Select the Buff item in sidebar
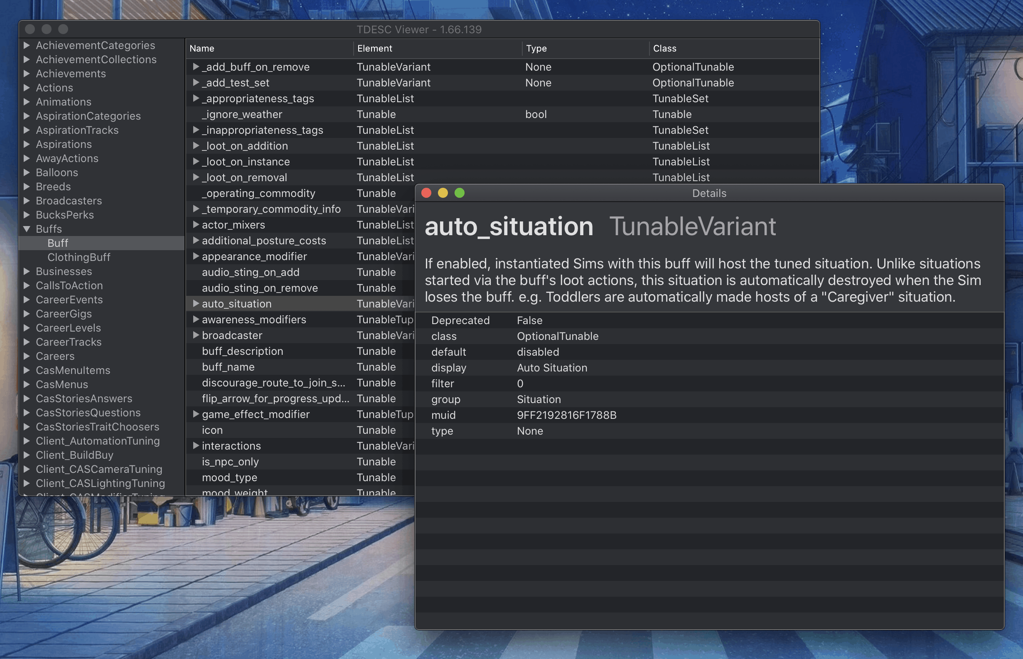Screen dimensions: 1023x659 [x=58, y=243]
